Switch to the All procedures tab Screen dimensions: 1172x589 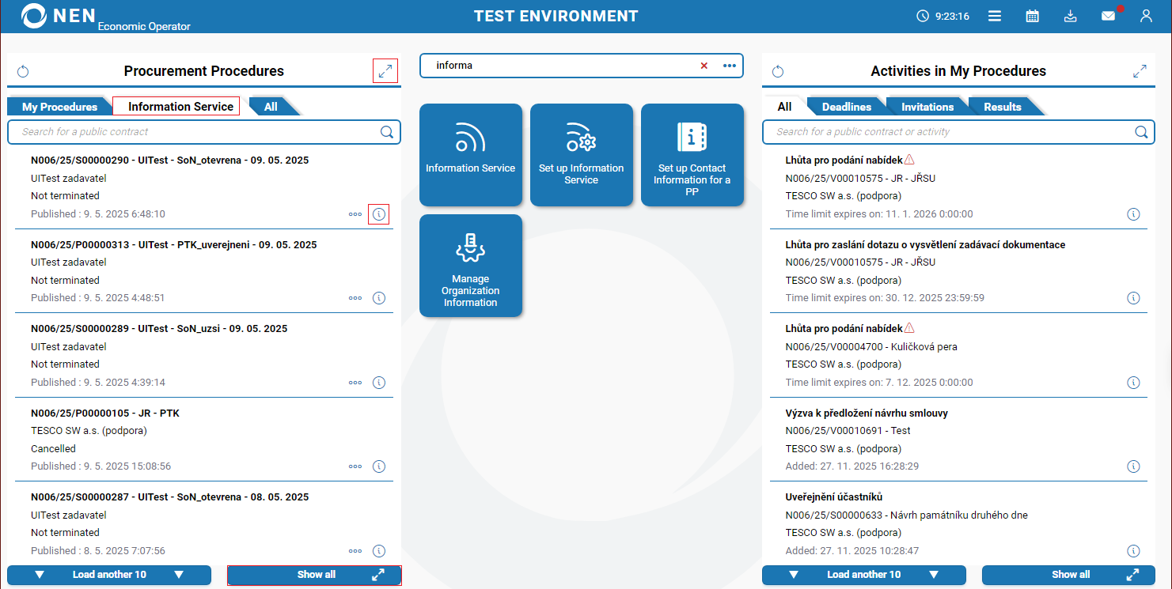[x=271, y=107]
